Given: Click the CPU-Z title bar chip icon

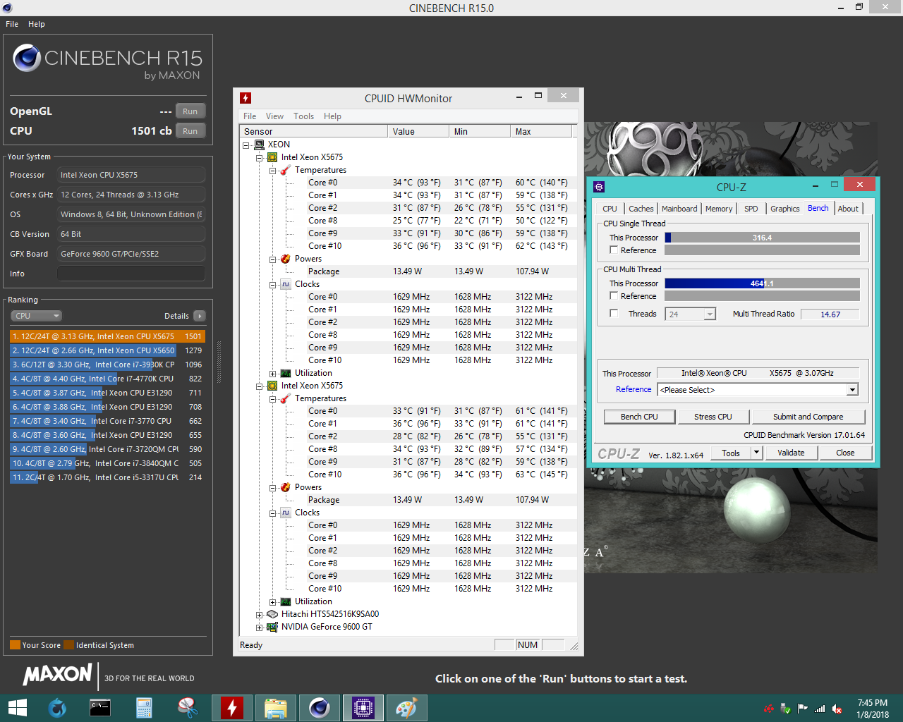Looking at the screenshot, I should (599, 187).
